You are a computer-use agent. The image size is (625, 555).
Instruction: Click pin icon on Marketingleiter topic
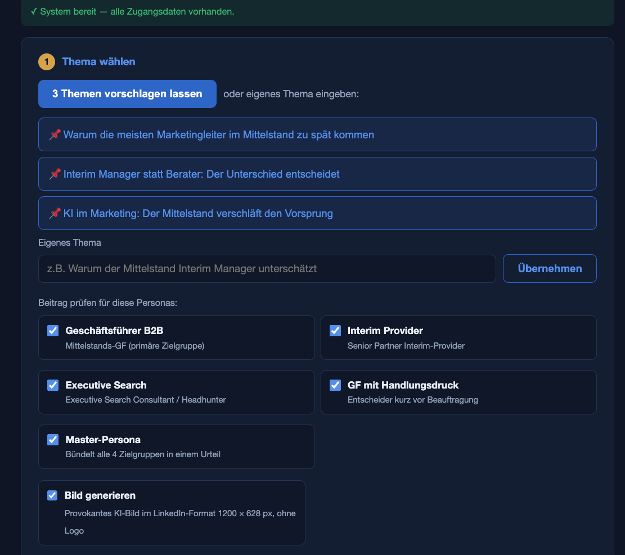point(55,134)
